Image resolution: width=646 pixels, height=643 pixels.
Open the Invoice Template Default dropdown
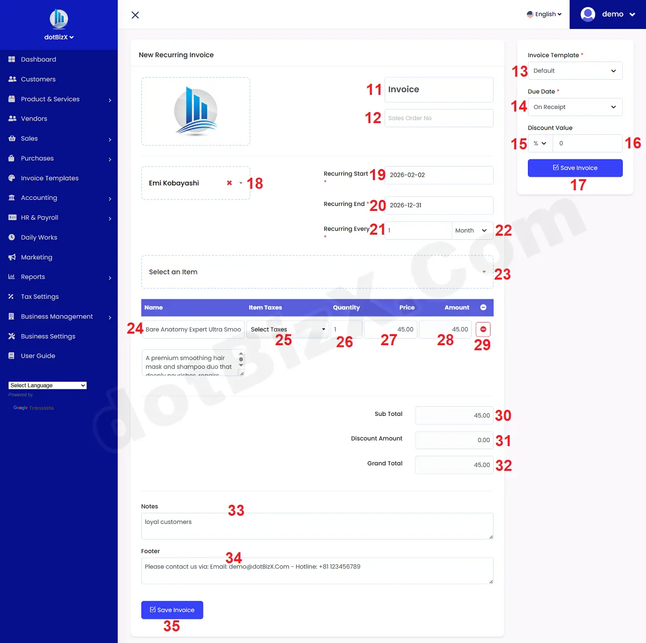[x=575, y=71]
